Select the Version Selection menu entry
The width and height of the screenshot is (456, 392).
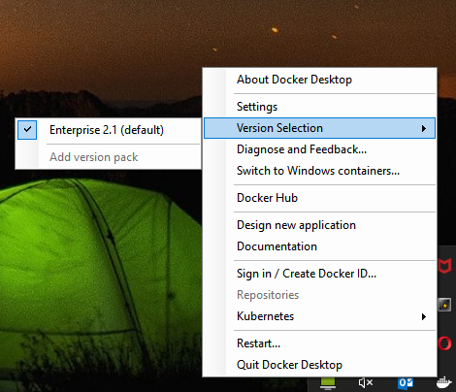point(319,128)
